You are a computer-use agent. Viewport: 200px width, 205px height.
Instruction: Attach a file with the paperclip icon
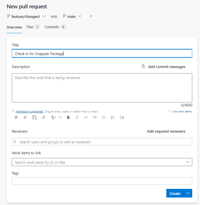[x=44, y=117]
